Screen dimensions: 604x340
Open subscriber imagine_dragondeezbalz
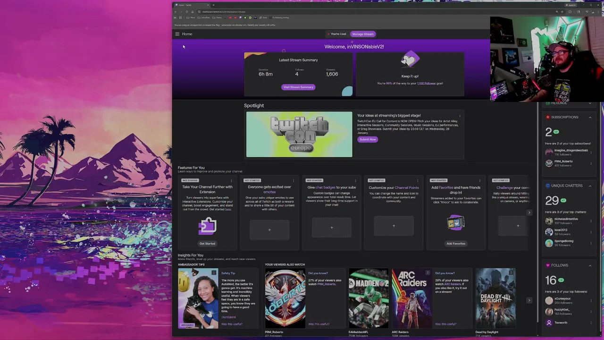[571, 151]
